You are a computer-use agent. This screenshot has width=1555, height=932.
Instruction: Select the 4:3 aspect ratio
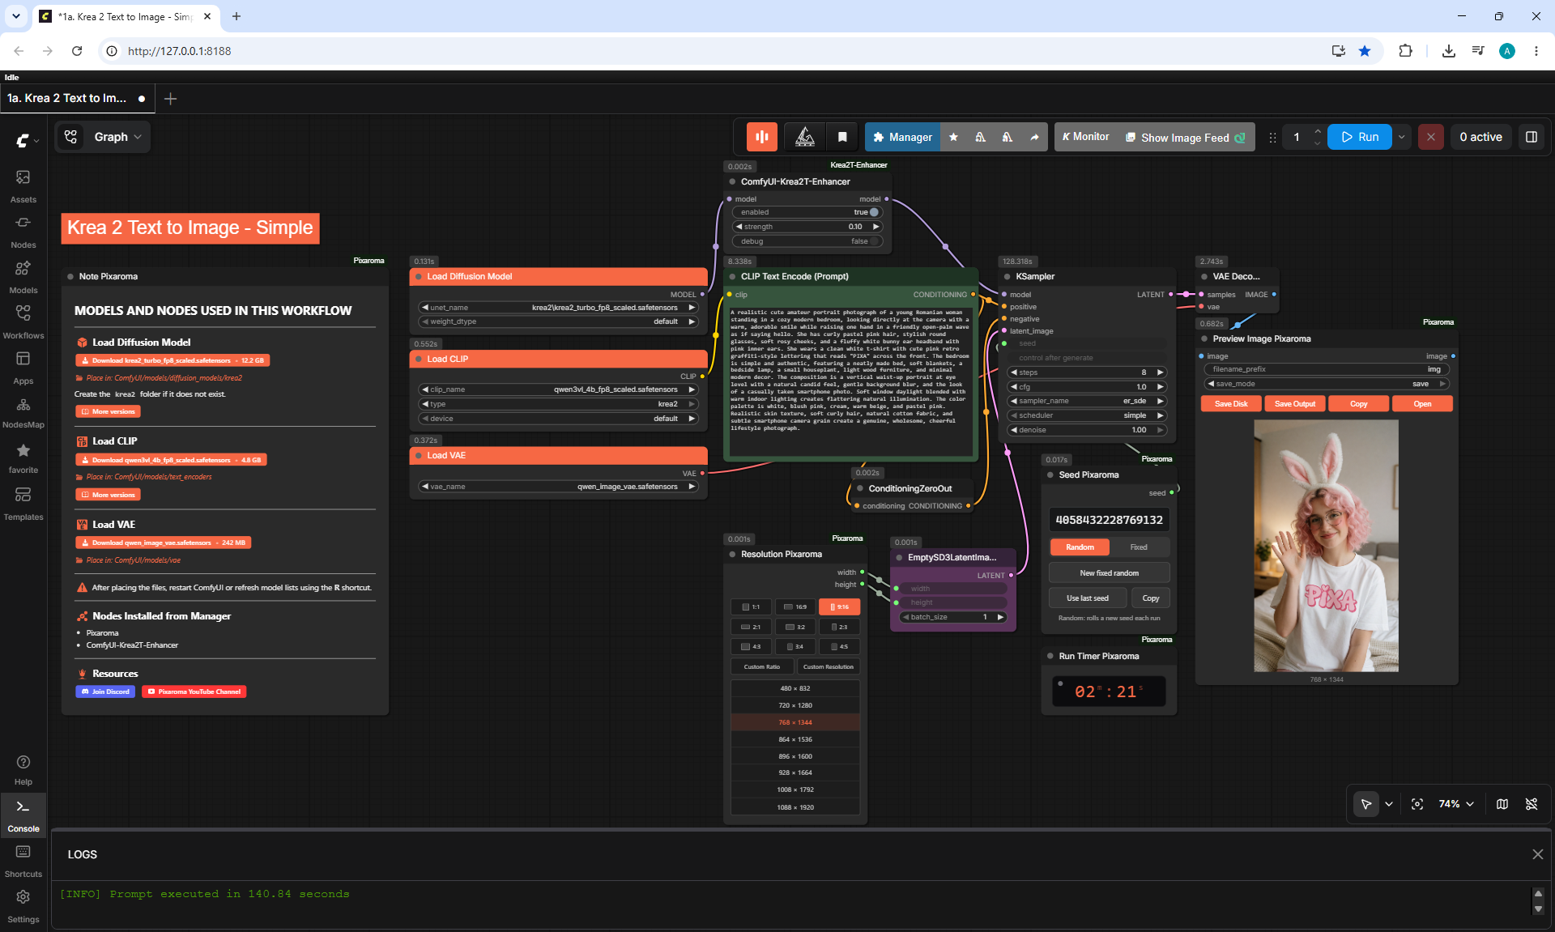coord(751,646)
